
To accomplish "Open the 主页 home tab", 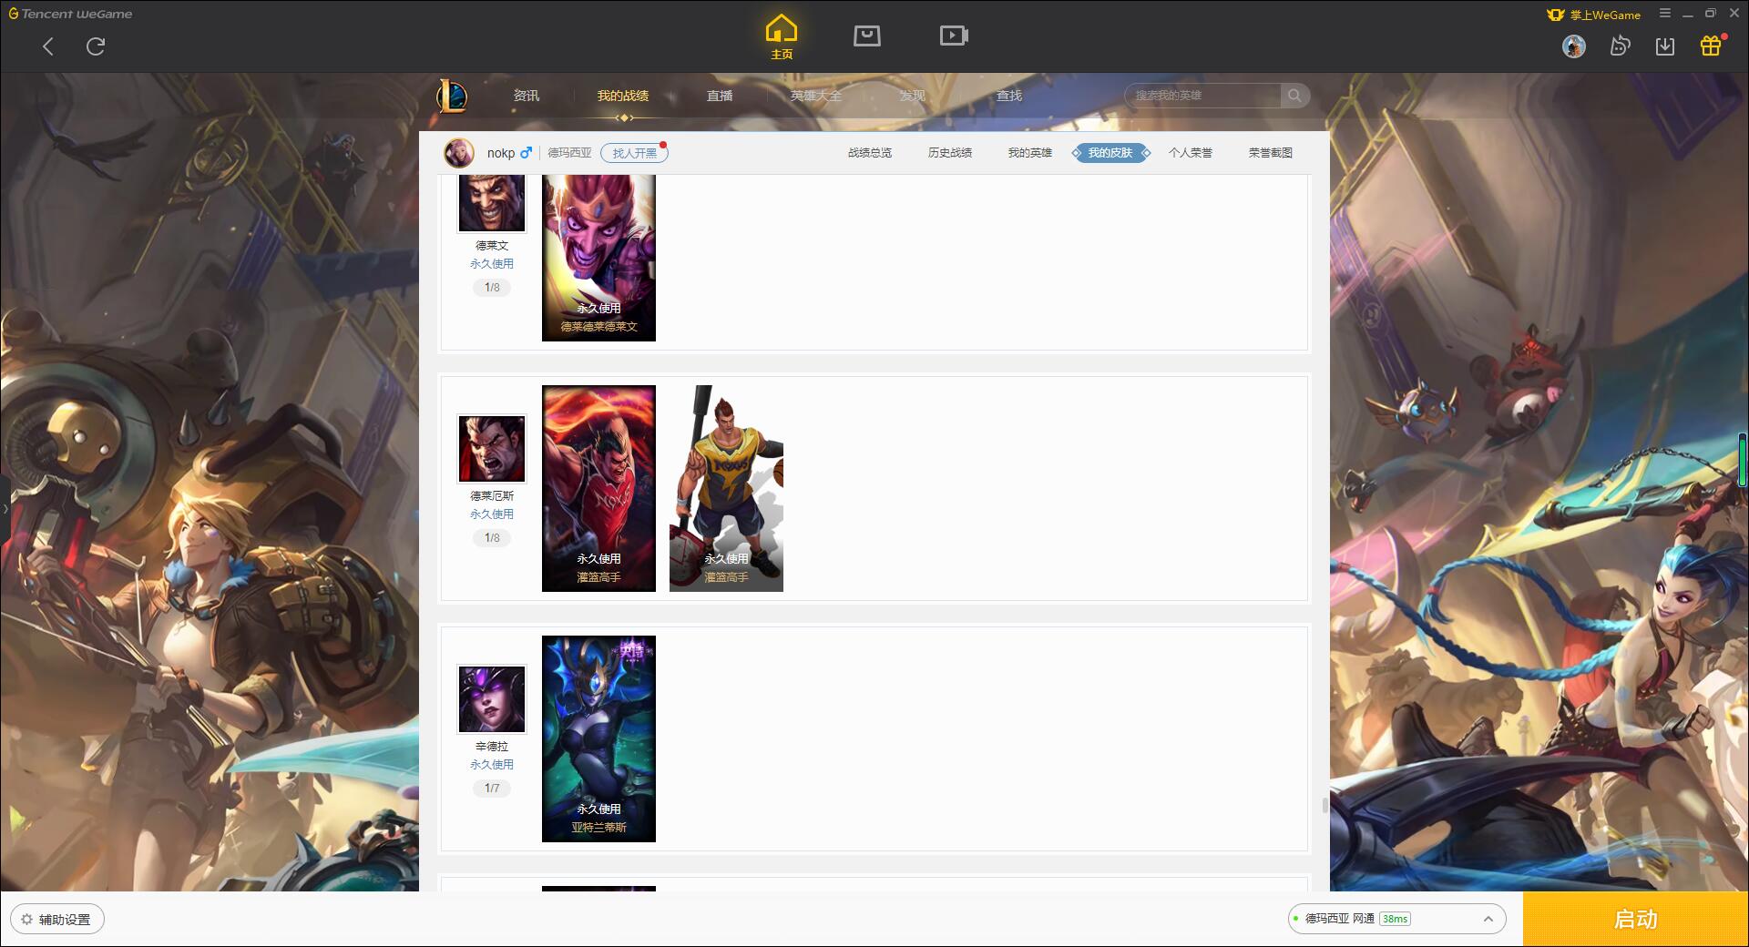I will pos(782,37).
